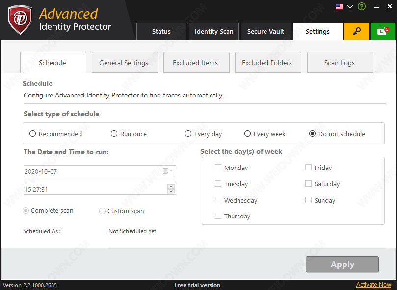397x290 pixels.
Task: Tick the Wednesday checkbox
Action: 218,200
